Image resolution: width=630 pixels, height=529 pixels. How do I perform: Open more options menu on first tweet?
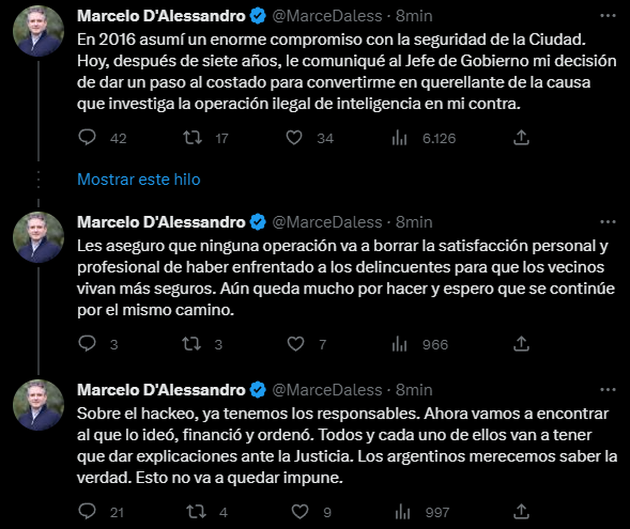pyautogui.click(x=607, y=16)
